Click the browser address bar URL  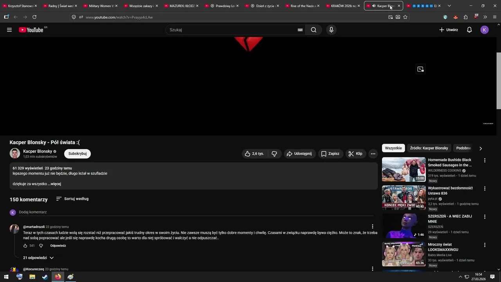click(119, 17)
